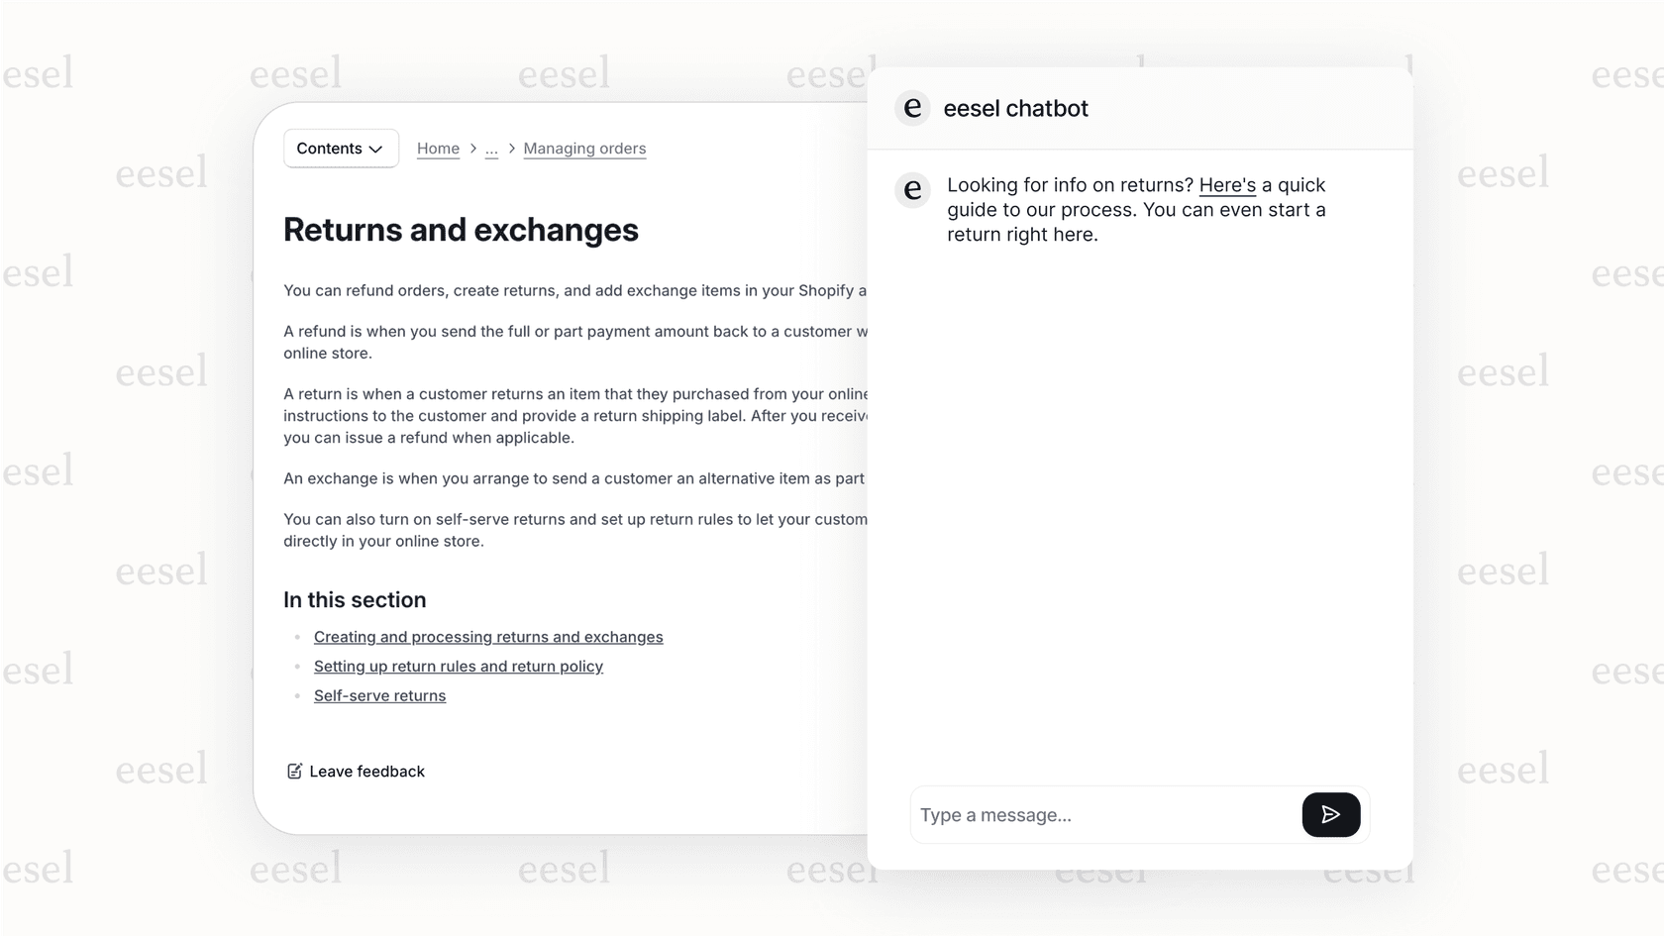Select the chatbot's returns guide message bubble
The image size is (1664, 936).
coord(1134,209)
